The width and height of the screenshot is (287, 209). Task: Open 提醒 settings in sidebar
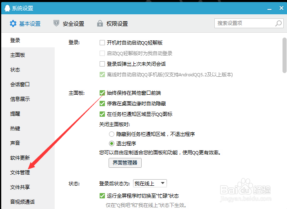tap(28, 113)
